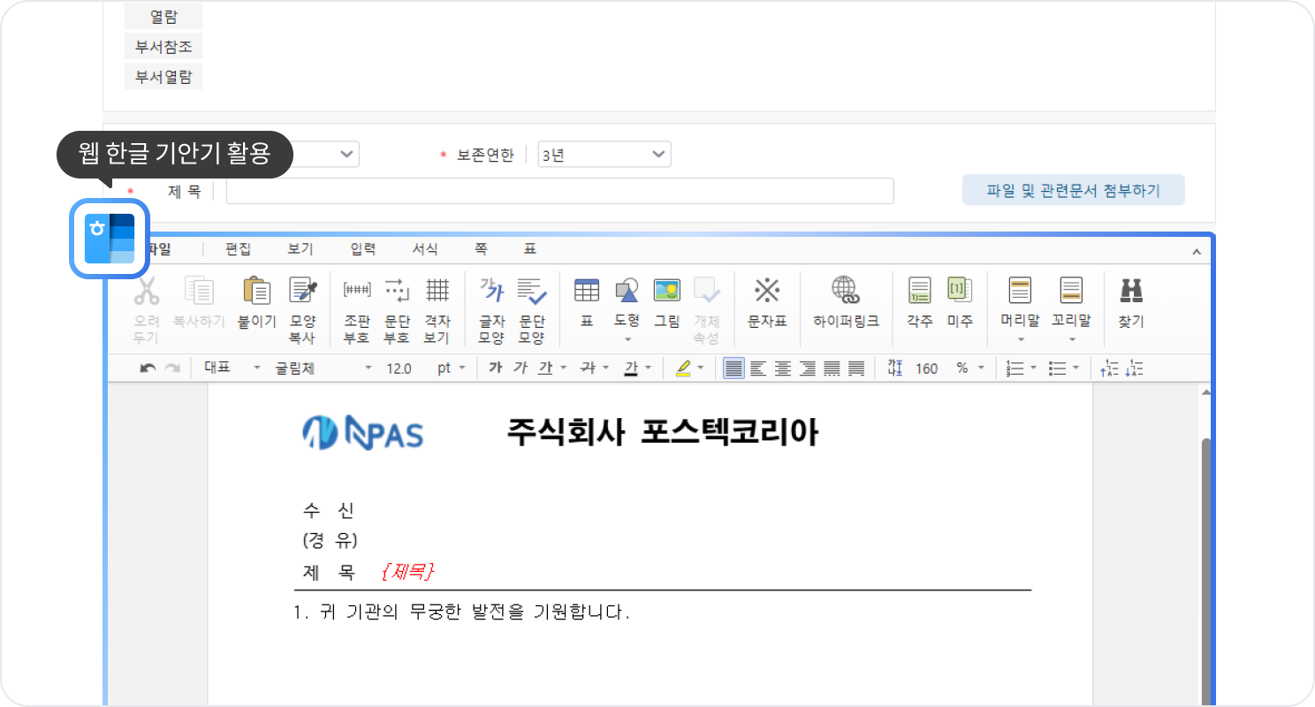Screen dimensions: 1315x707
Task: Apply underline to text
Action: [x=545, y=369]
